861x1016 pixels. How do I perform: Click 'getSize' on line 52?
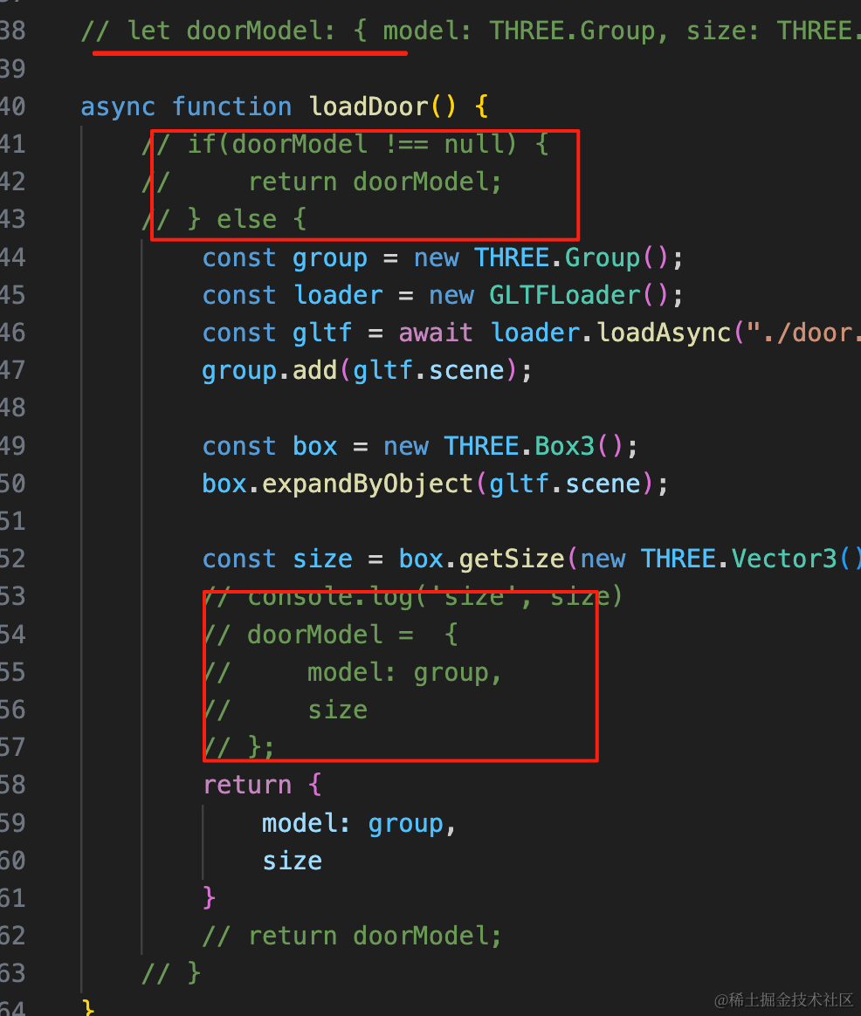click(513, 559)
